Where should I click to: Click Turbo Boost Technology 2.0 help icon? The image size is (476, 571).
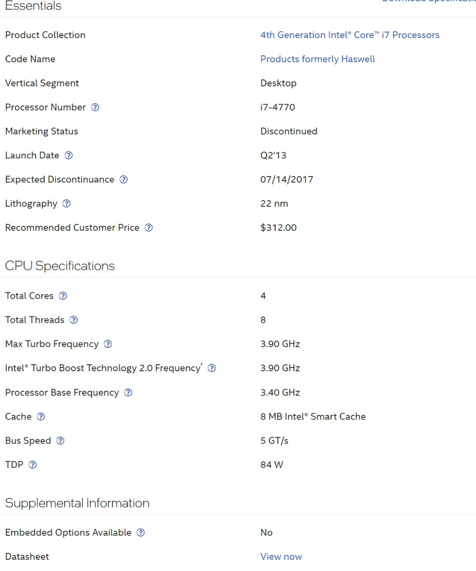click(x=212, y=368)
